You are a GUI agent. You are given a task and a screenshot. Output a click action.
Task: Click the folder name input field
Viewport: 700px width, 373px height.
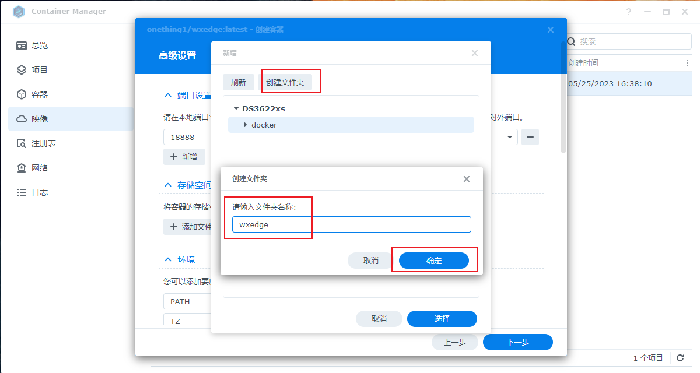352,224
